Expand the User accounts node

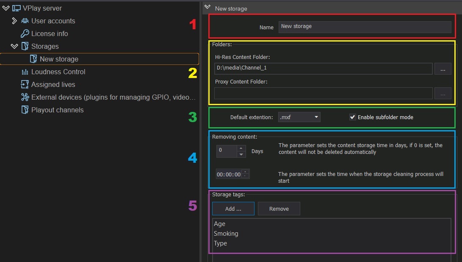(14, 21)
